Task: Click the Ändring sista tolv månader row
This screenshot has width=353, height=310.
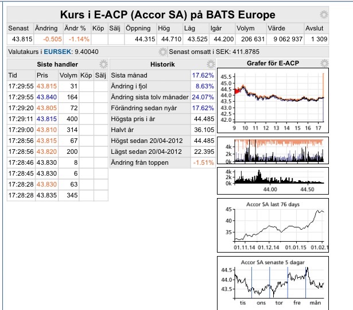Action: click(149, 97)
